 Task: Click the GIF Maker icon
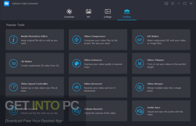(140, 40)
